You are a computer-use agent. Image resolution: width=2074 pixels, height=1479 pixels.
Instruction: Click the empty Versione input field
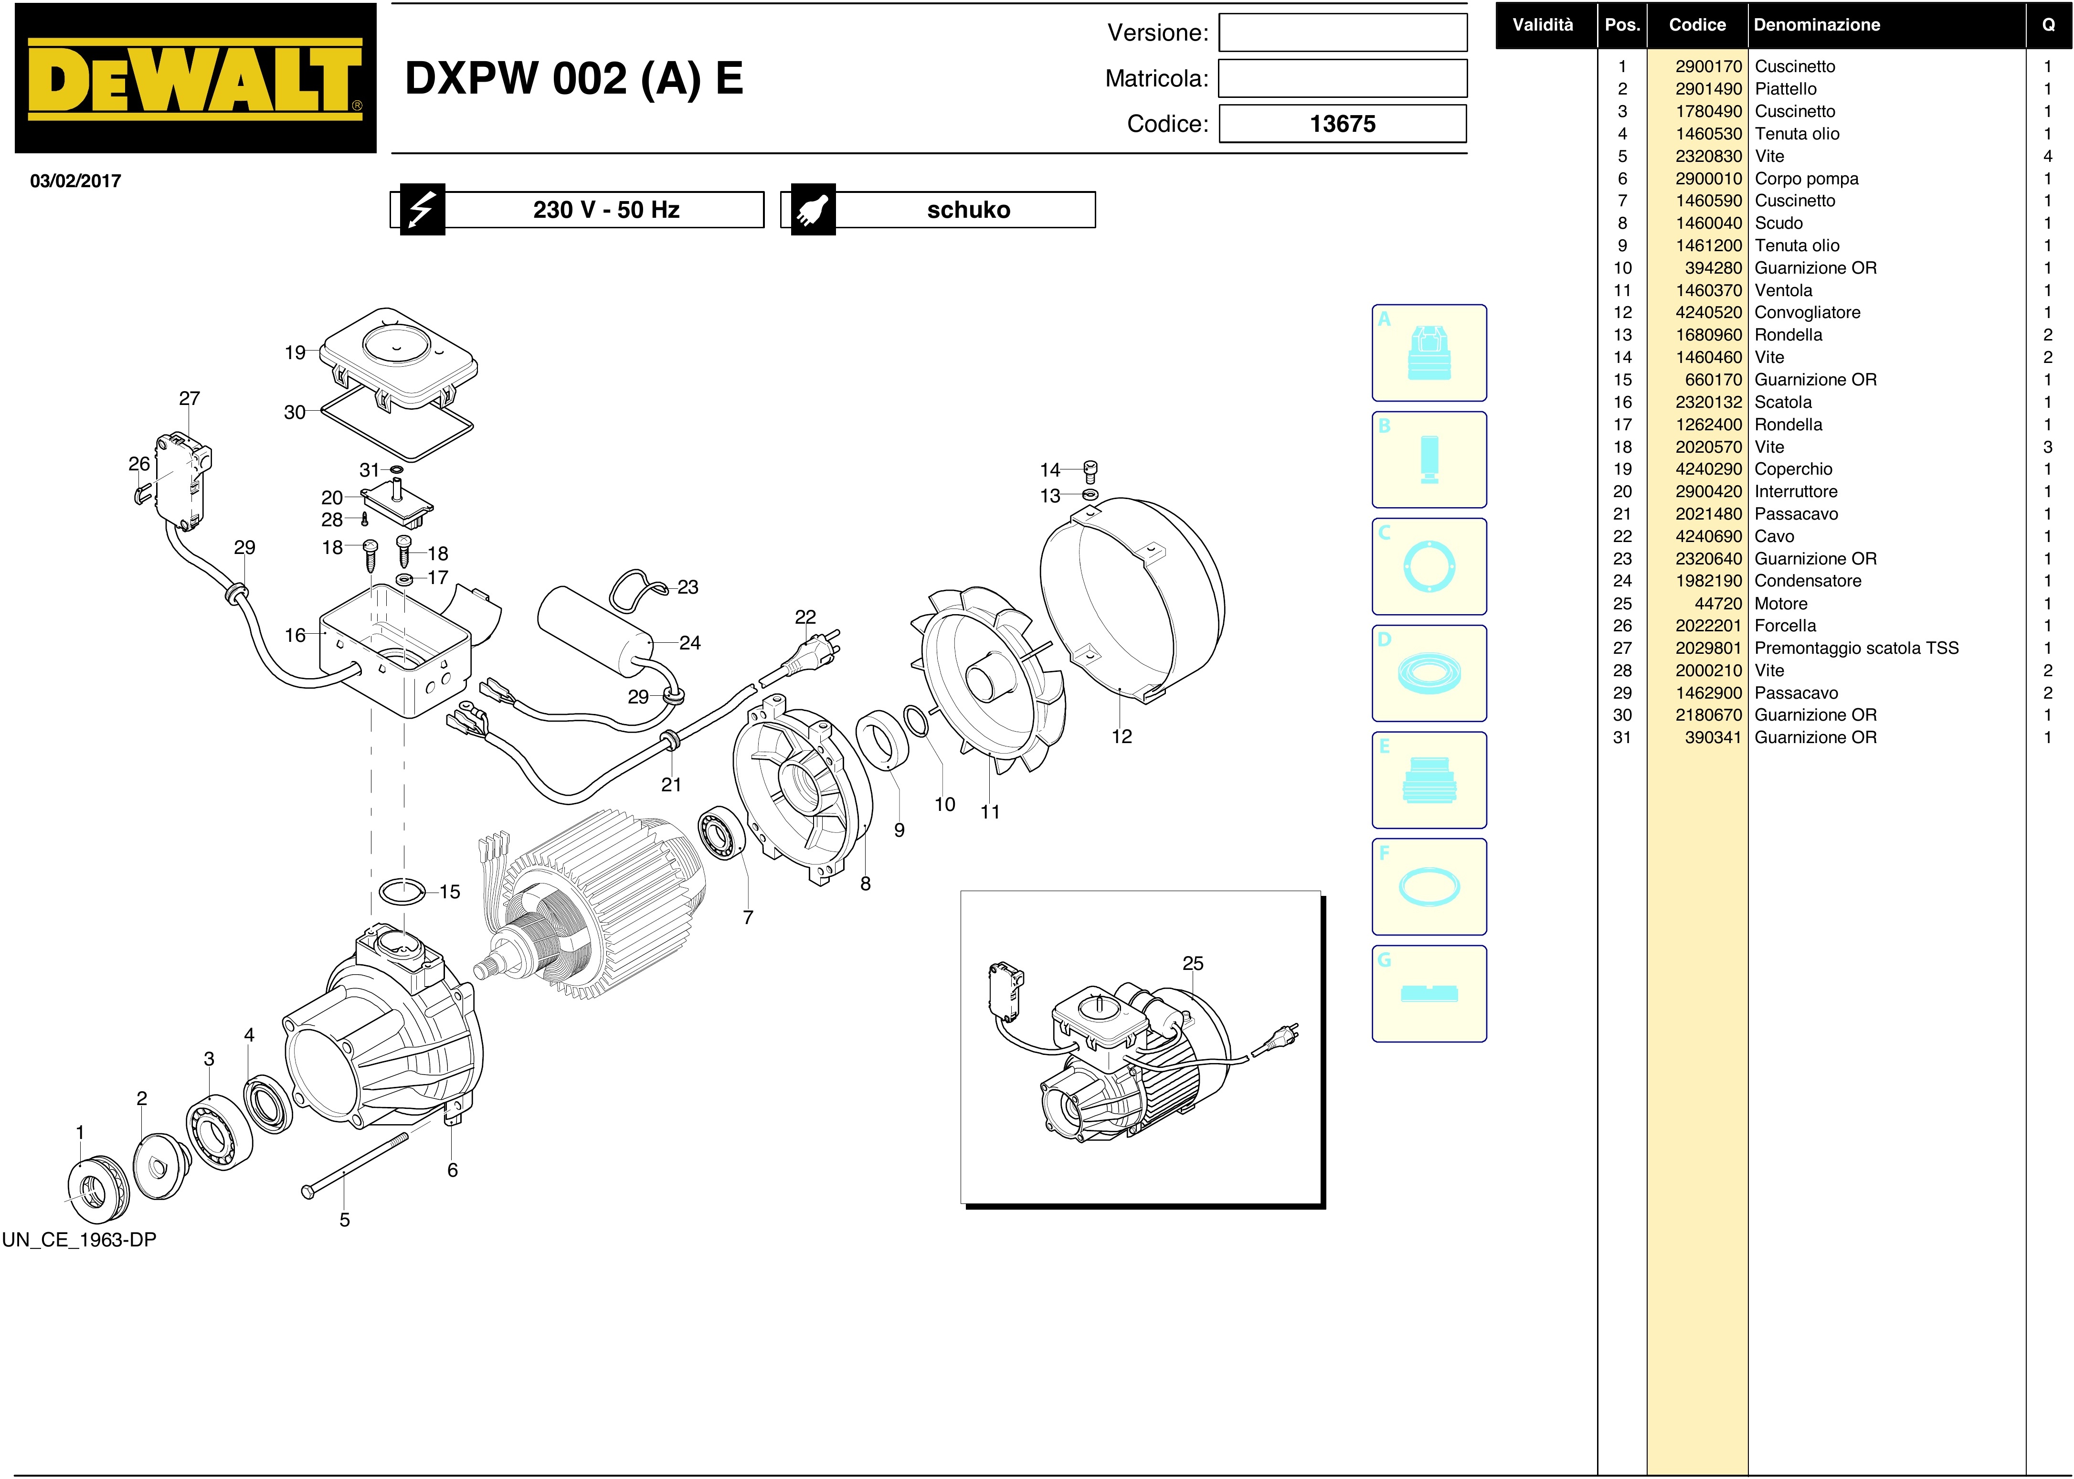click(x=1342, y=33)
